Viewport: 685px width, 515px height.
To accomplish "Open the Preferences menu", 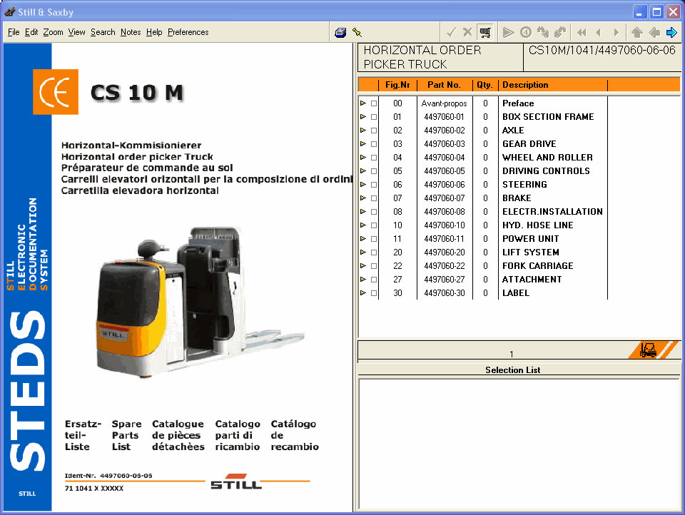I will click(188, 32).
